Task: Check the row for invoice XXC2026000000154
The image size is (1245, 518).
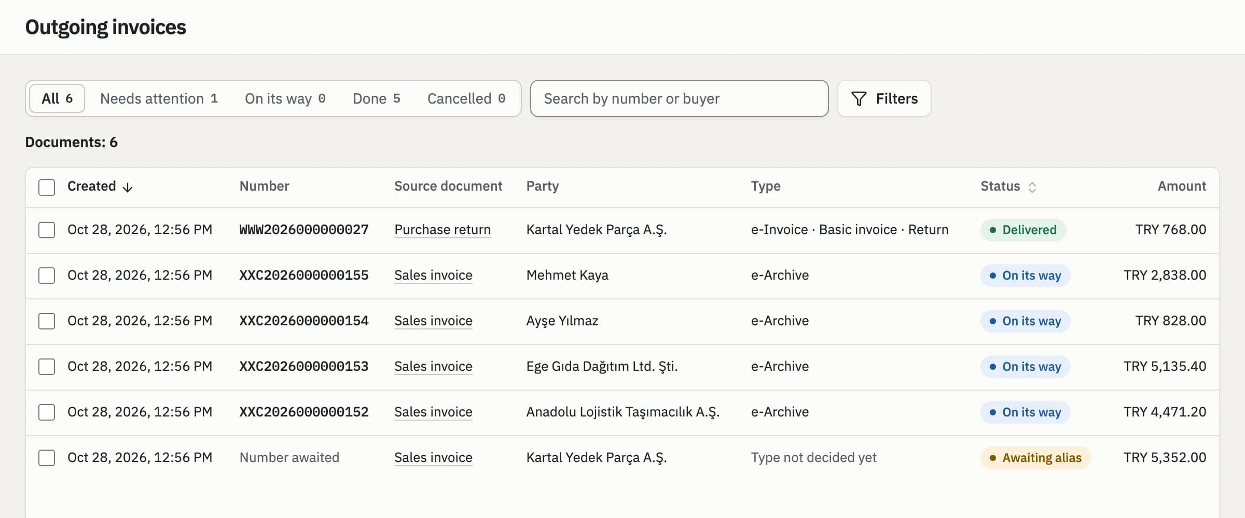Action: [47, 321]
